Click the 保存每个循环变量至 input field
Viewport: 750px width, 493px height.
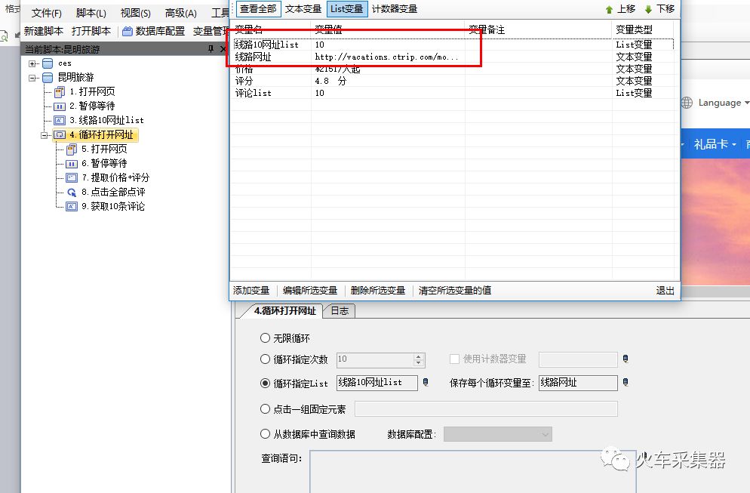578,383
